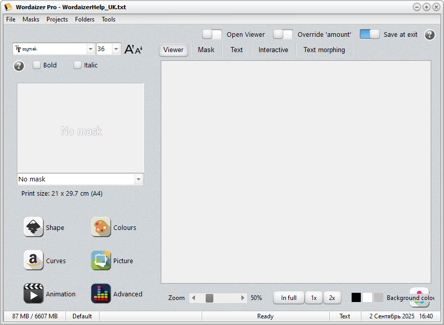444x325 pixels.
Task: Open the Advanced settings icon
Action: 101,293
